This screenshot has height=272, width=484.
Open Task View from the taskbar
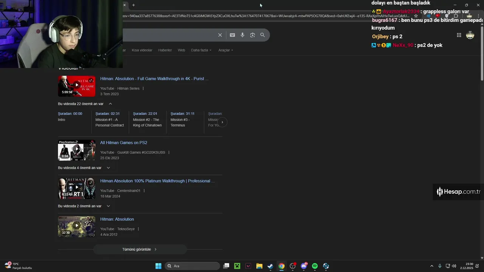pyautogui.click(x=226, y=266)
